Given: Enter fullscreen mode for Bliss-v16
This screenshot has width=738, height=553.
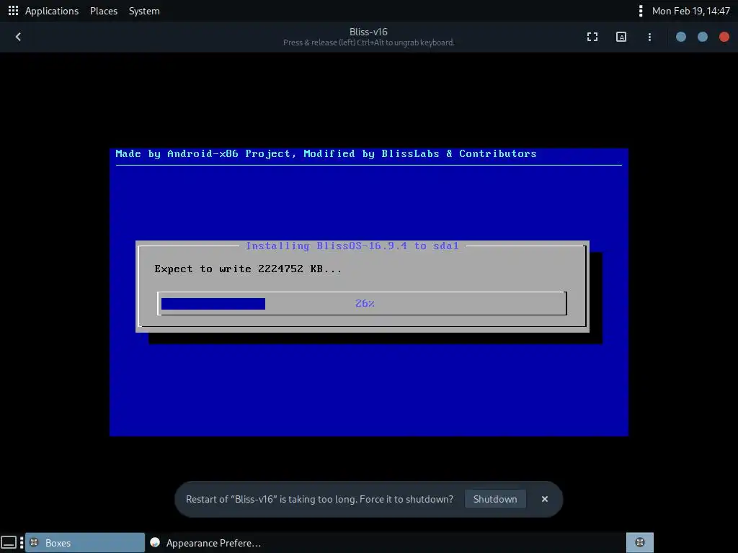Looking at the screenshot, I should 592,37.
